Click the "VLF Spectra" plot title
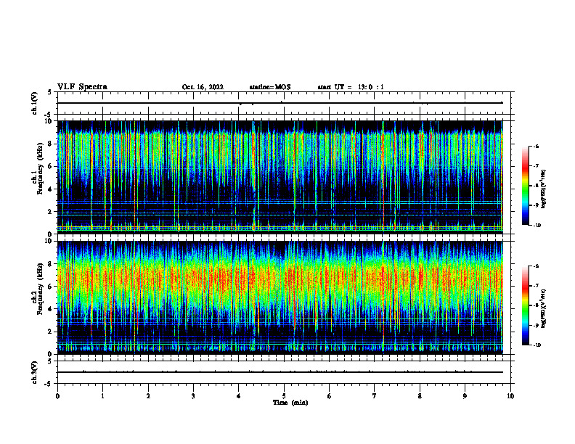This screenshot has height=444, width=575. click(83, 87)
